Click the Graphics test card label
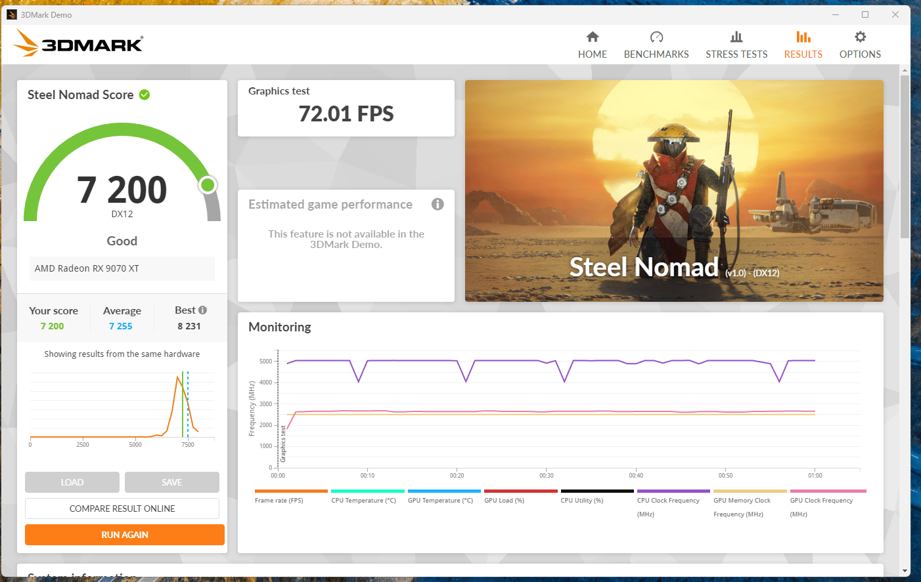 279,91
